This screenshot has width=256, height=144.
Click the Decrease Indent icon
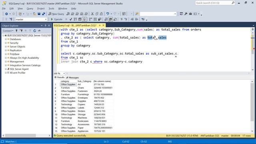(132, 19)
